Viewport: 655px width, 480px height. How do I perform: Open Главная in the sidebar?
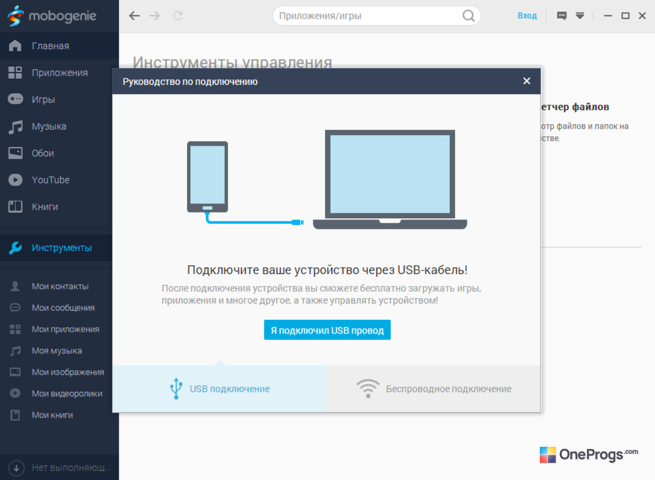point(59,46)
